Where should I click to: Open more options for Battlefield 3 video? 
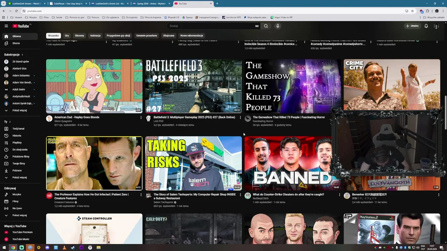pyautogui.click(x=240, y=117)
